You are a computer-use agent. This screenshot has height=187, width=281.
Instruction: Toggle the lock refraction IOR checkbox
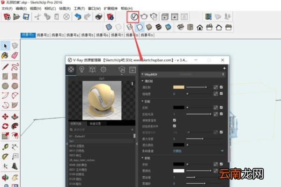[174, 126]
